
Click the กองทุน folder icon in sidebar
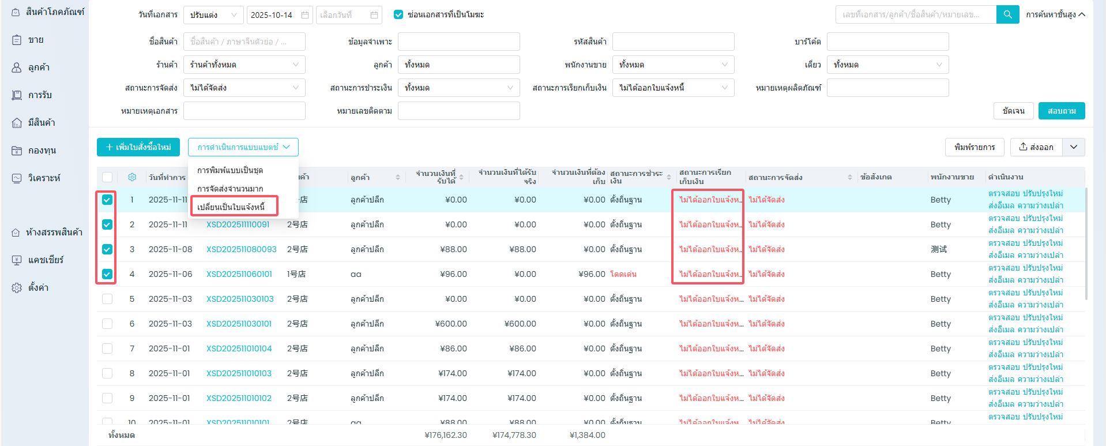pos(17,151)
